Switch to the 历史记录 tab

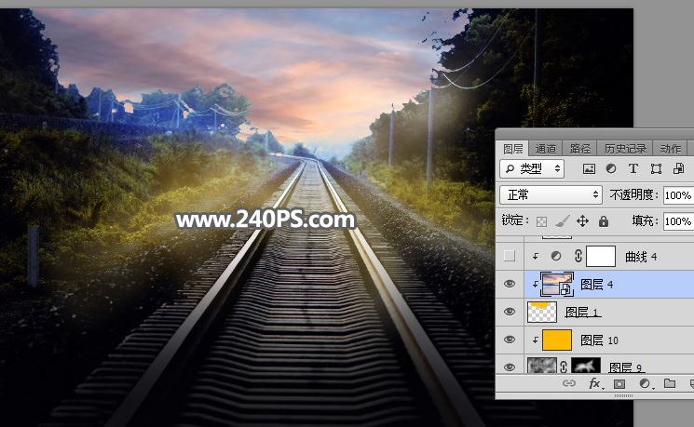click(x=624, y=148)
